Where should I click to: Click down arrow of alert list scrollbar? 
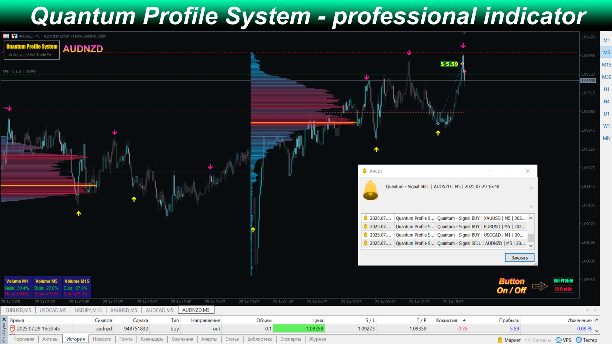(x=531, y=246)
